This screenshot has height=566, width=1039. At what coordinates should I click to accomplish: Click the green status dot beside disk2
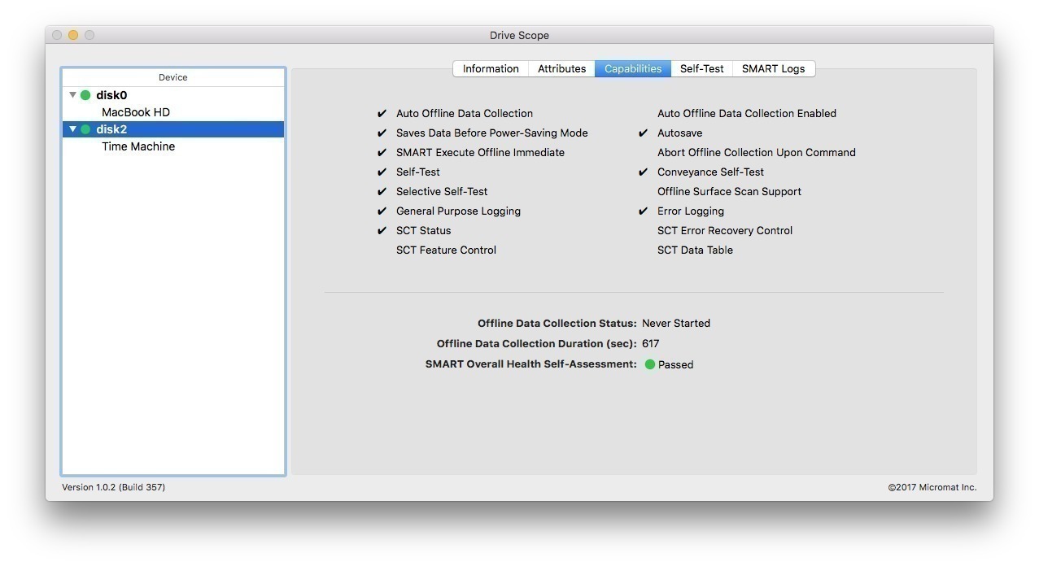pyautogui.click(x=85, y=129)
